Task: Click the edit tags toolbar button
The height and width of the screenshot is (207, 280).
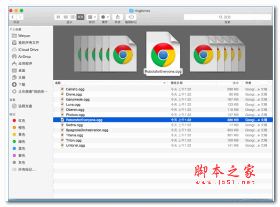Action: click(131, 17)
